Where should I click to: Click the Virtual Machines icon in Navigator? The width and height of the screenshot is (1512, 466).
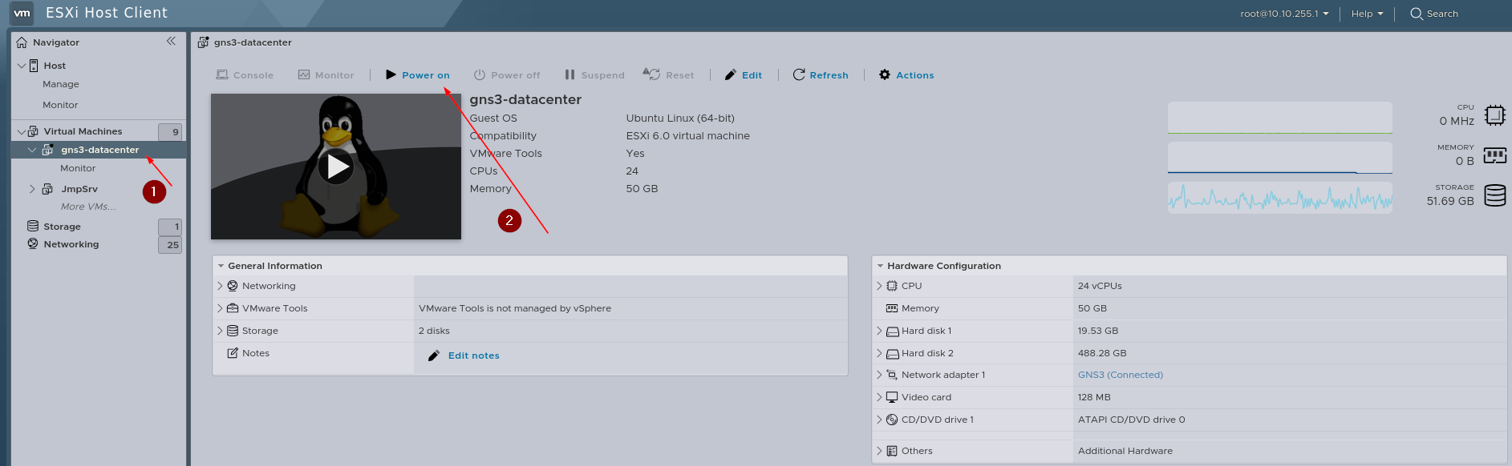[34, 131]
